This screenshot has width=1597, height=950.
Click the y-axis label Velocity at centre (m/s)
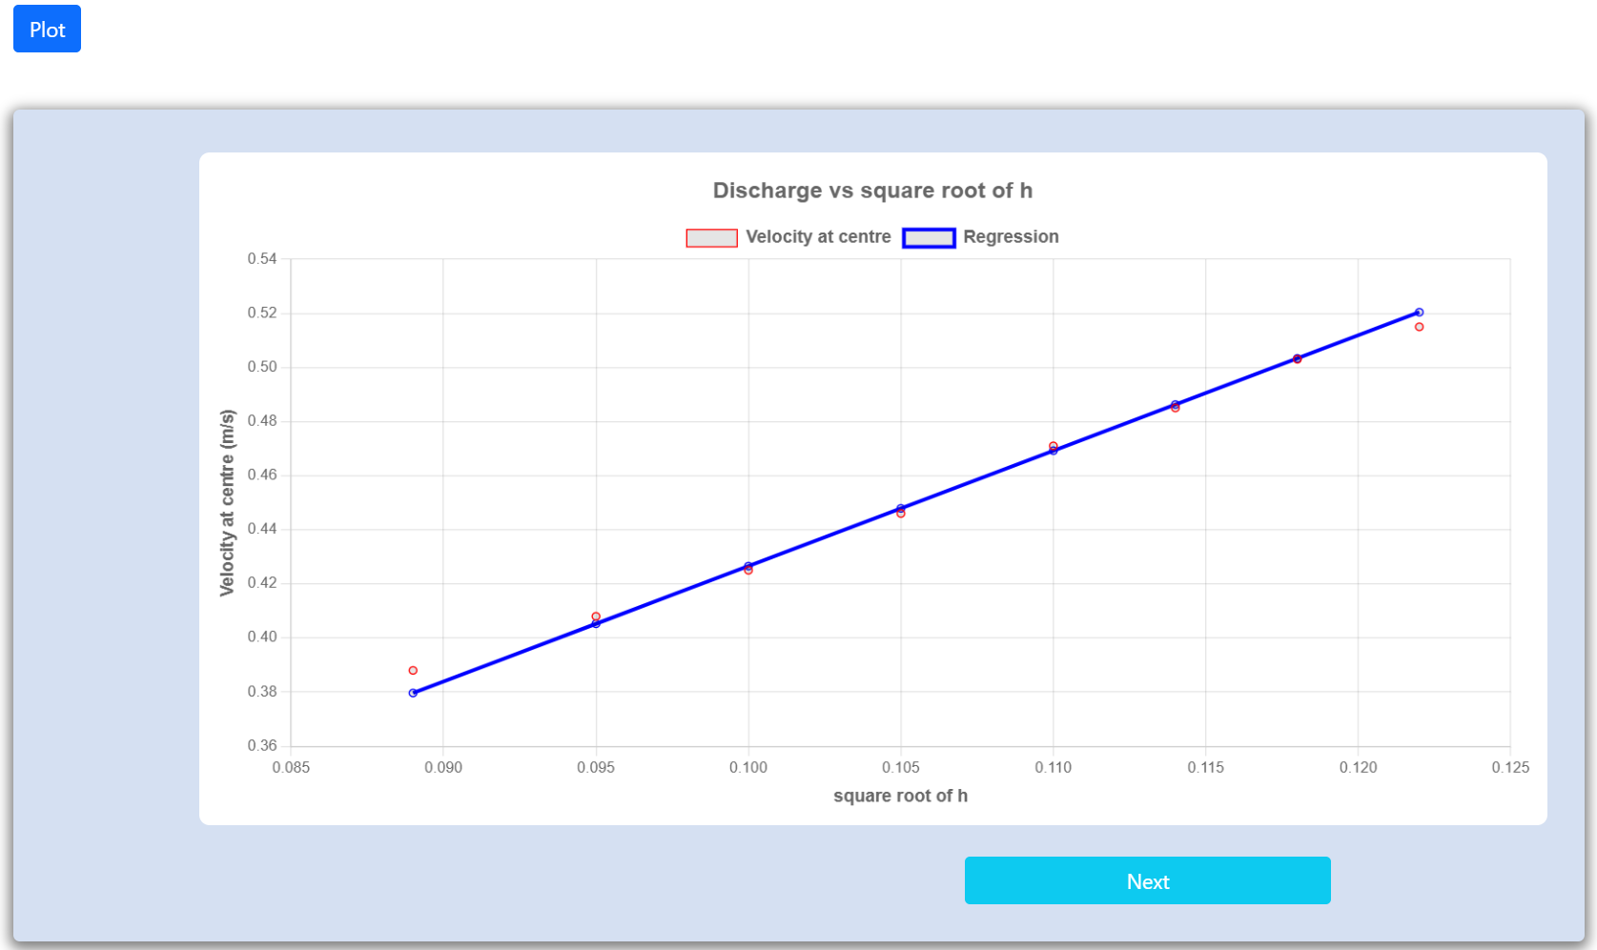click(x=227, y=503)
